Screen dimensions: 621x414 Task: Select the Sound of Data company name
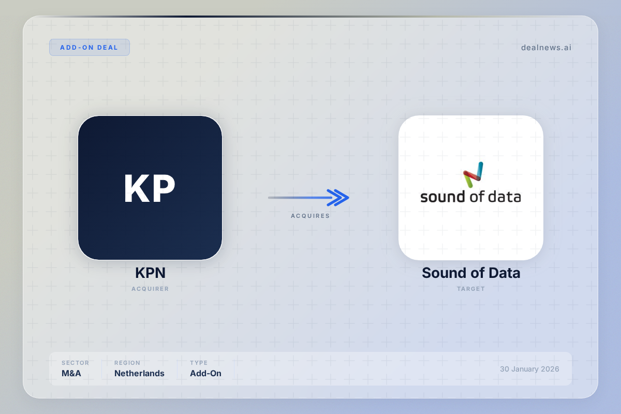pos(470,273)
